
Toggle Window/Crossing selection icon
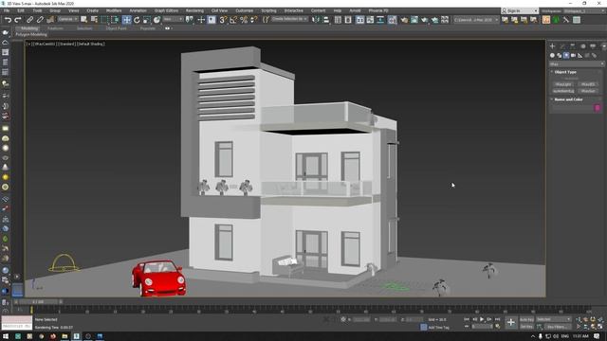click(x=115, y=20)
